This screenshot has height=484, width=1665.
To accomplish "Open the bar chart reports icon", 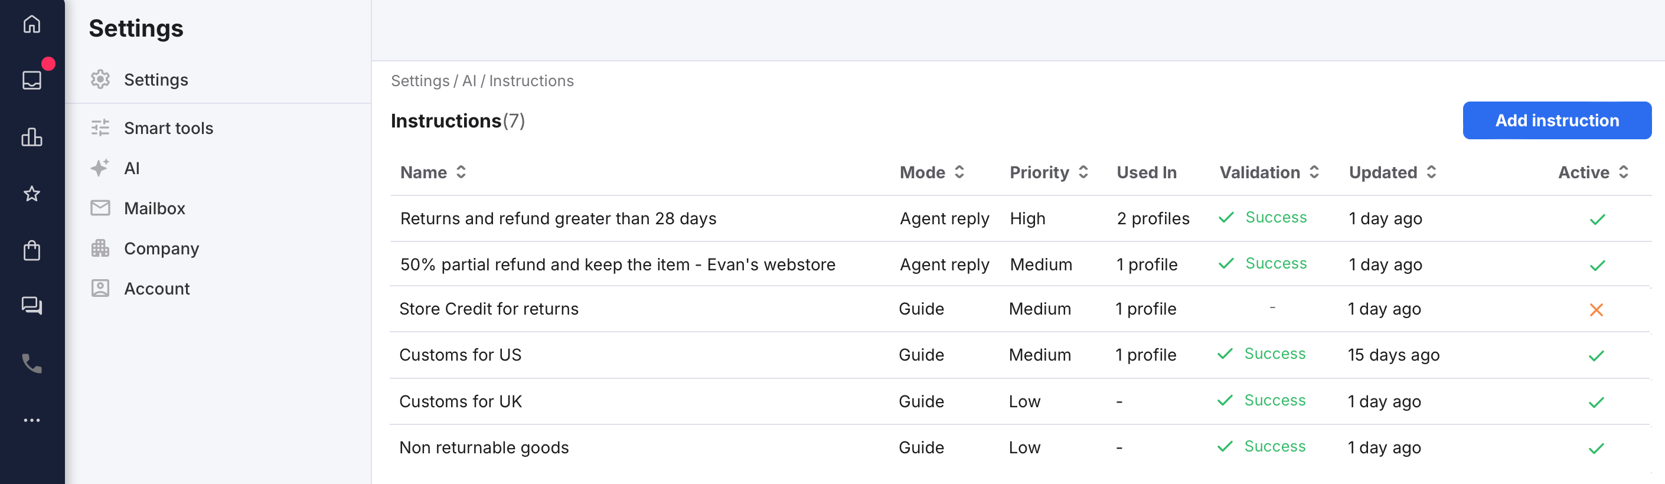I will [32, 137].
